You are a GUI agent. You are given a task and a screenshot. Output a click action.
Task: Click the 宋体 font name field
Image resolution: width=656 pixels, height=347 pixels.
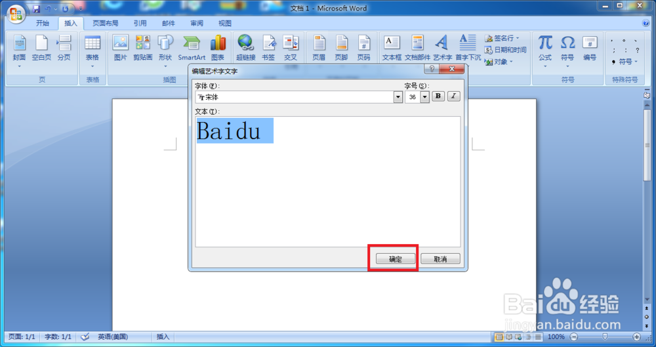(x=295, y=97)
